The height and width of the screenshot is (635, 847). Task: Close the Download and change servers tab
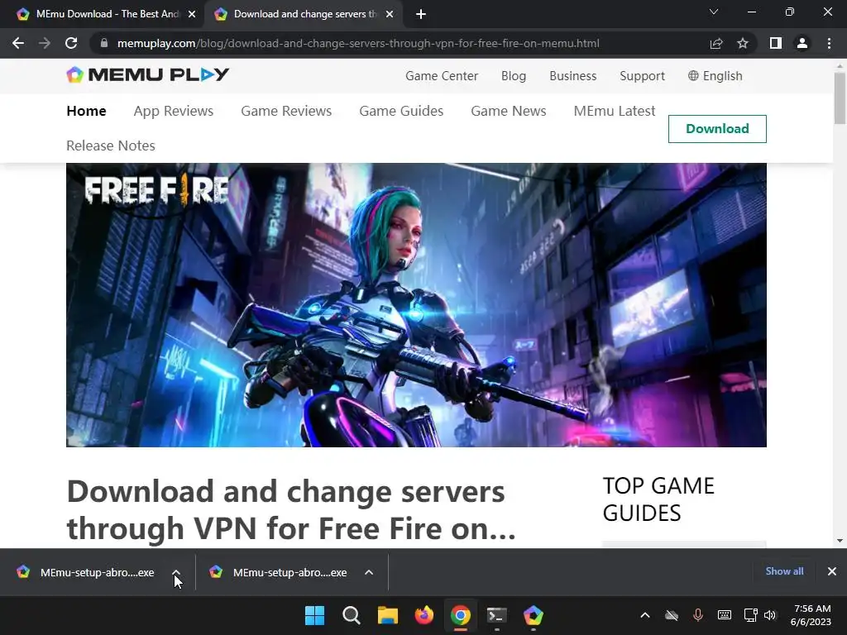(390, 15)
